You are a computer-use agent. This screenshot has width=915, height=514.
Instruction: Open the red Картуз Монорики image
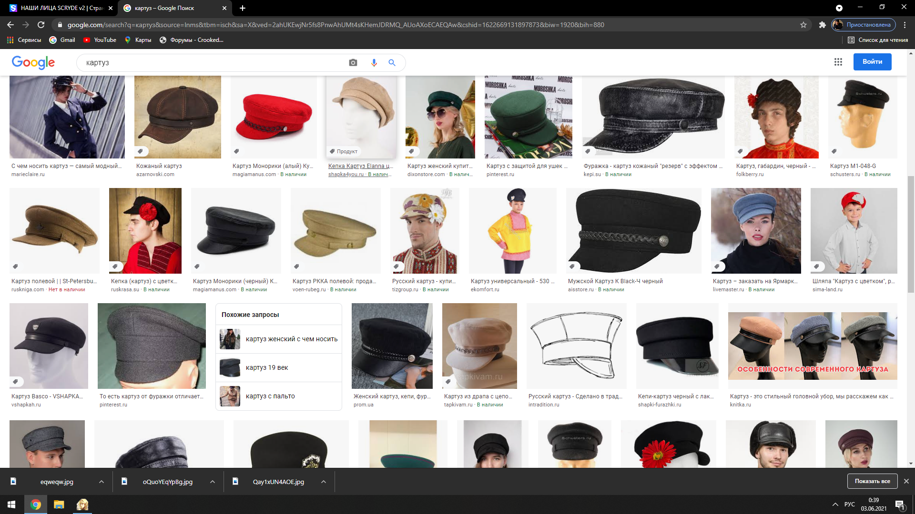pos(274,117)
